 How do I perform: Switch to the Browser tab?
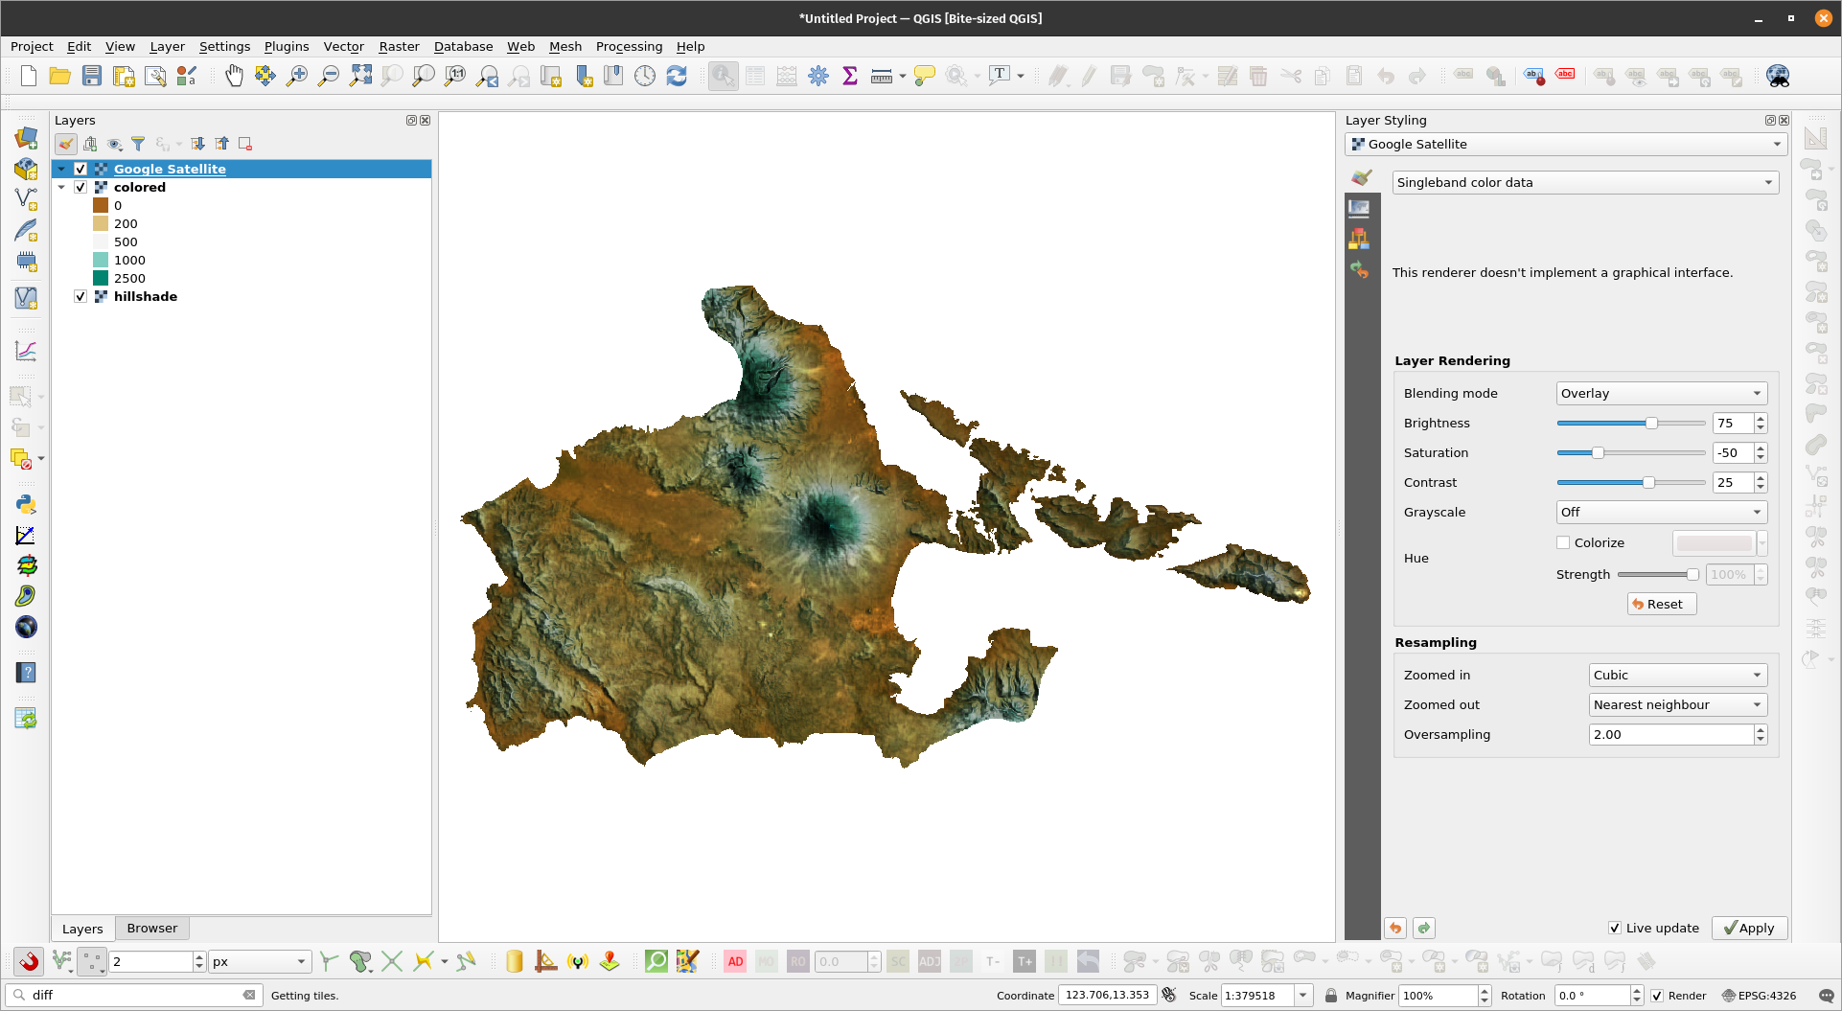[x=151, y=928]
